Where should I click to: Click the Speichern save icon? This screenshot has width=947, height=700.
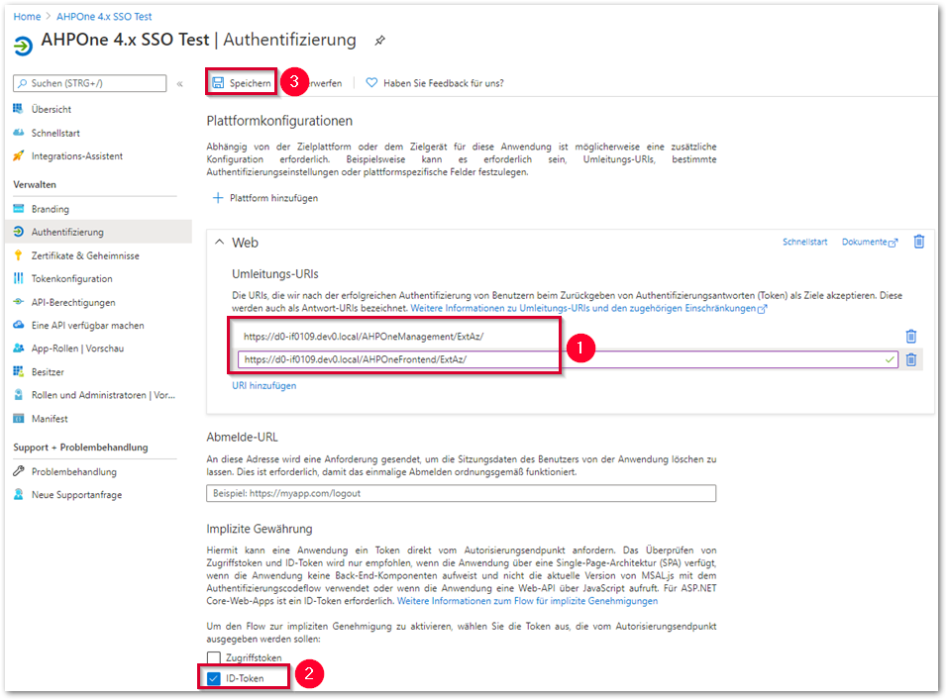(218, 82)
